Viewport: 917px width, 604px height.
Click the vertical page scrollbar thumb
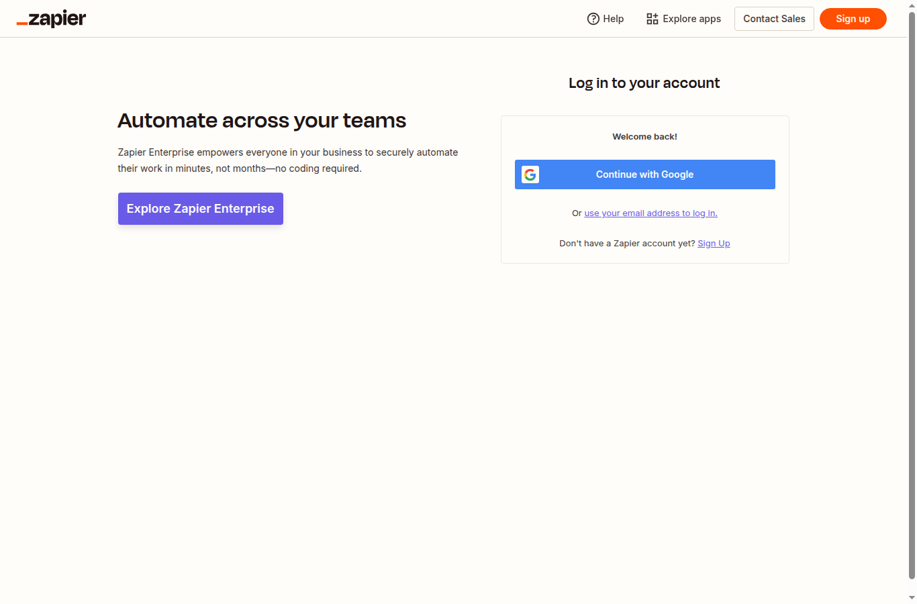pyautogui.click(x=912, y=295)
